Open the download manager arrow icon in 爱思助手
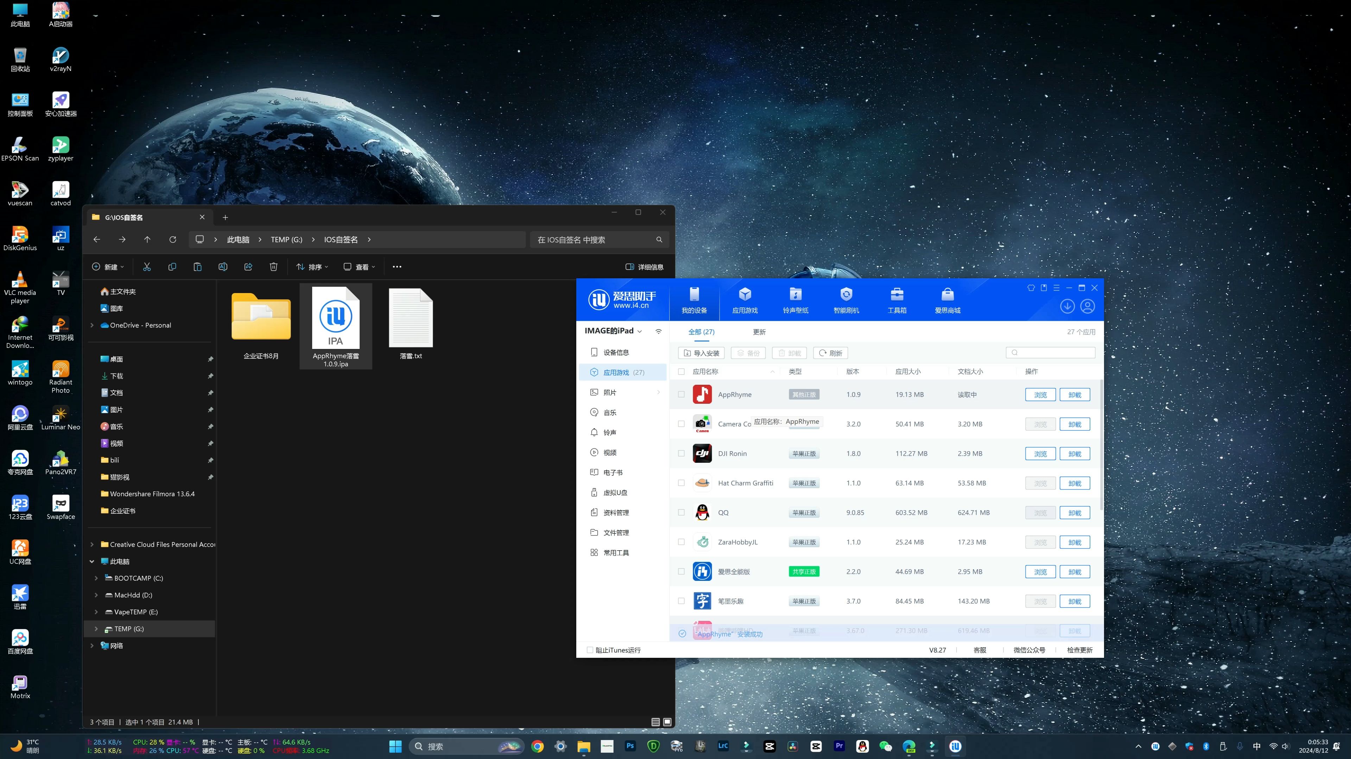The image size is (1351, 759). (x=1067, y=306)
